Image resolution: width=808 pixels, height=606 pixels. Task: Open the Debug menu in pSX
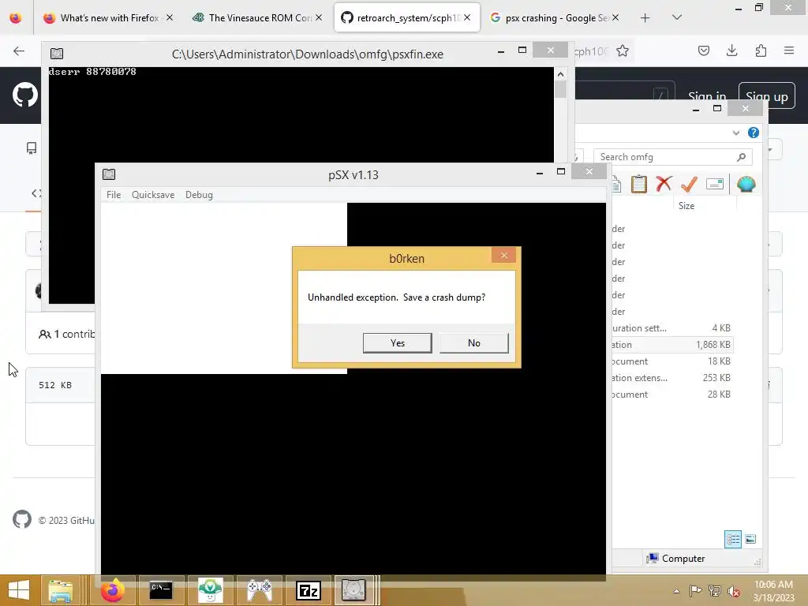click(199, 195)
